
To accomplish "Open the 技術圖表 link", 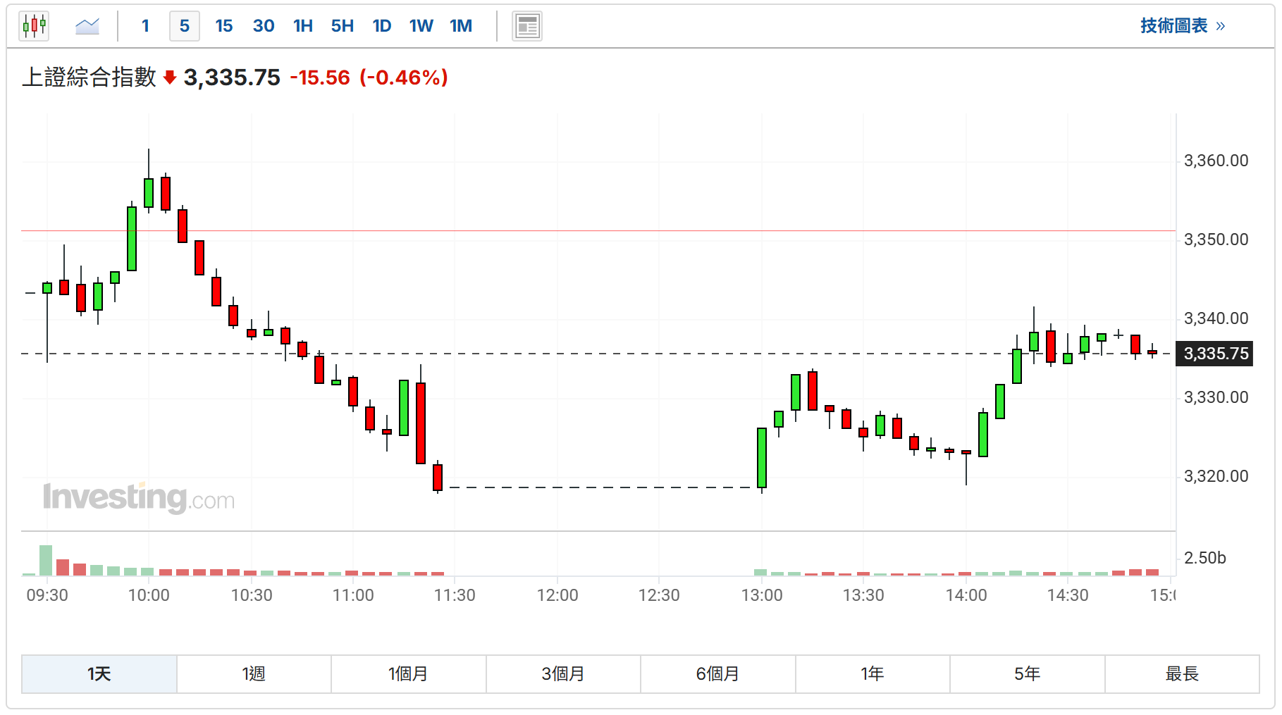I will click(x=1183, y=26).
